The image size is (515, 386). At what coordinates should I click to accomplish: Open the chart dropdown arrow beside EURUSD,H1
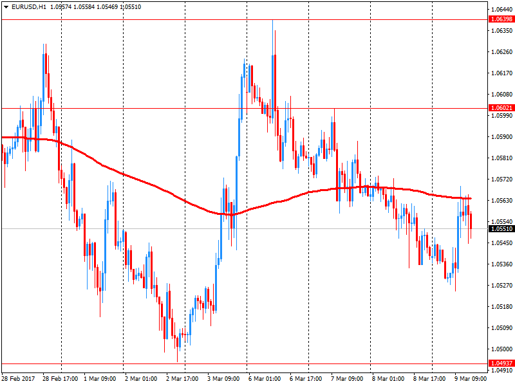click(6, 7)
